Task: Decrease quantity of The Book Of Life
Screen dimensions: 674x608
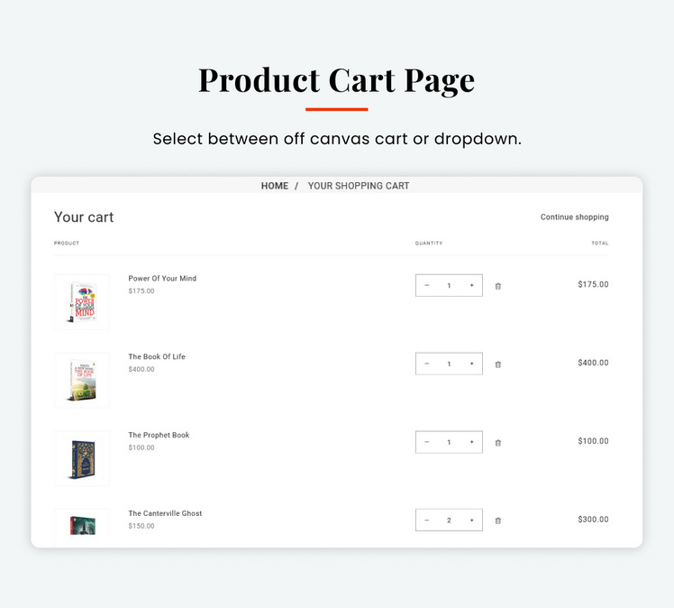Action: [426, 364]
